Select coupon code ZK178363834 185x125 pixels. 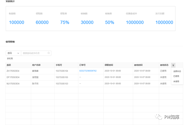pos(13,71)
